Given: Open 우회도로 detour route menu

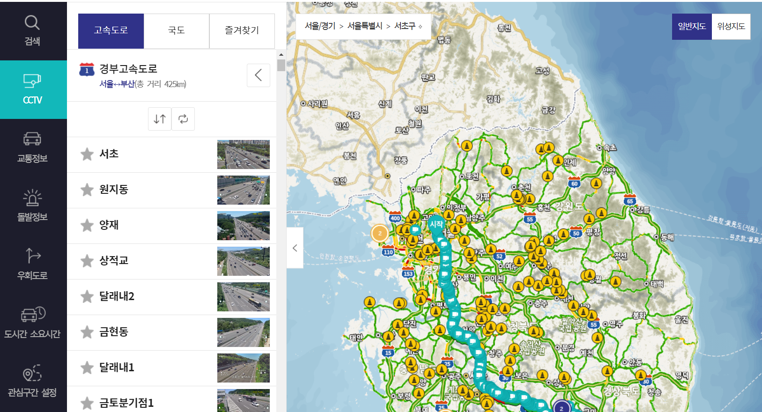Looking at the screenshot, I should (x=32, y=265).
